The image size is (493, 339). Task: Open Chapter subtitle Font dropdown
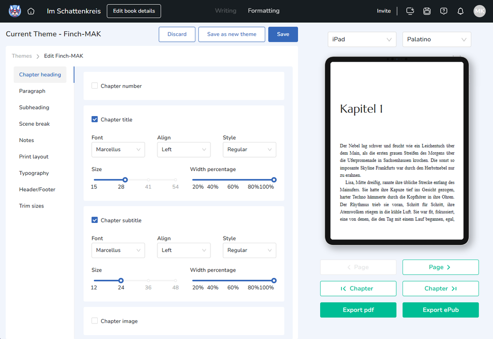point(118,250)
